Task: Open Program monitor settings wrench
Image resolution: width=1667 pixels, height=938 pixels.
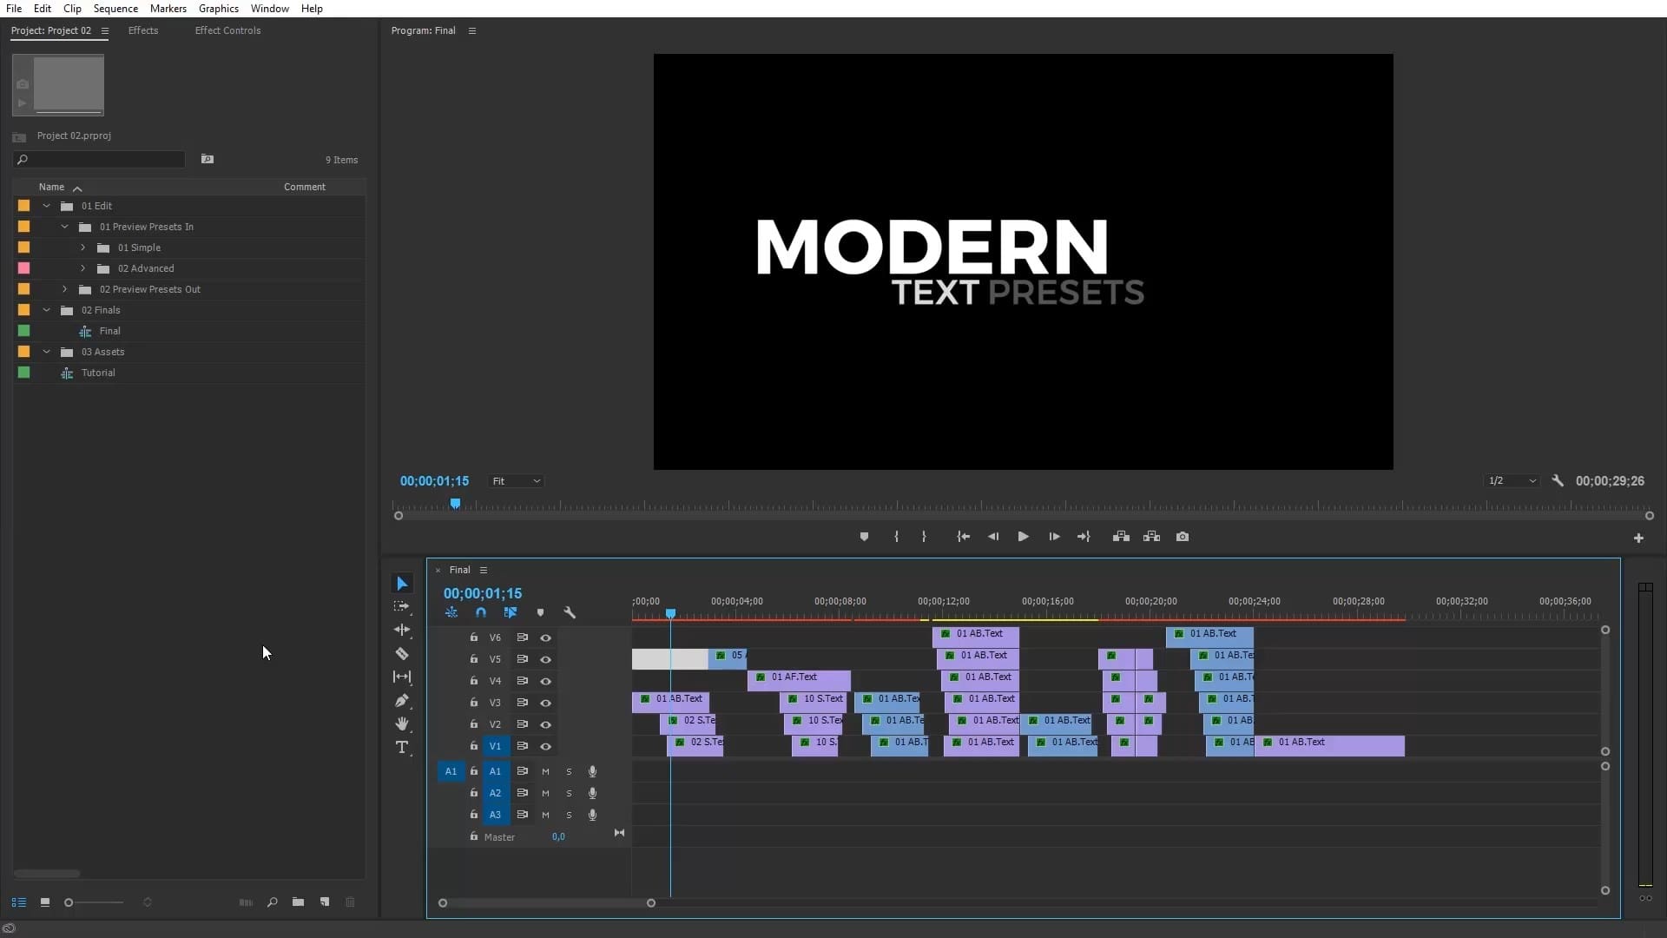Action: click(1558, 480)
